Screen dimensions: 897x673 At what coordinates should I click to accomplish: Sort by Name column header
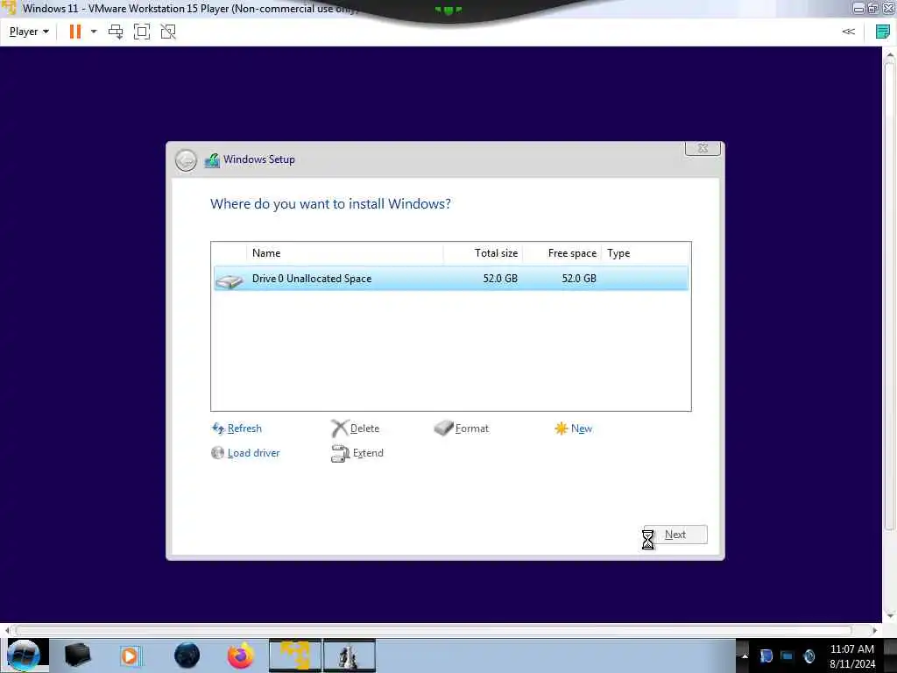coord(345,253)
